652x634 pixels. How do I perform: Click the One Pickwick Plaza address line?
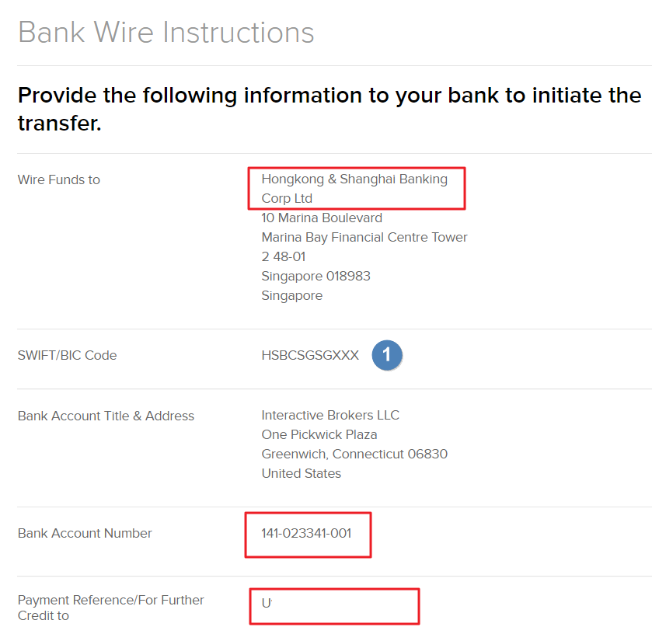[x=319, y=435]
